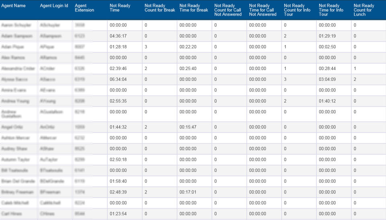The height and width of the screenshot is (220, 386).
Task: Click the Info Tour time cell 01:29:19
Action: (327, 36)
